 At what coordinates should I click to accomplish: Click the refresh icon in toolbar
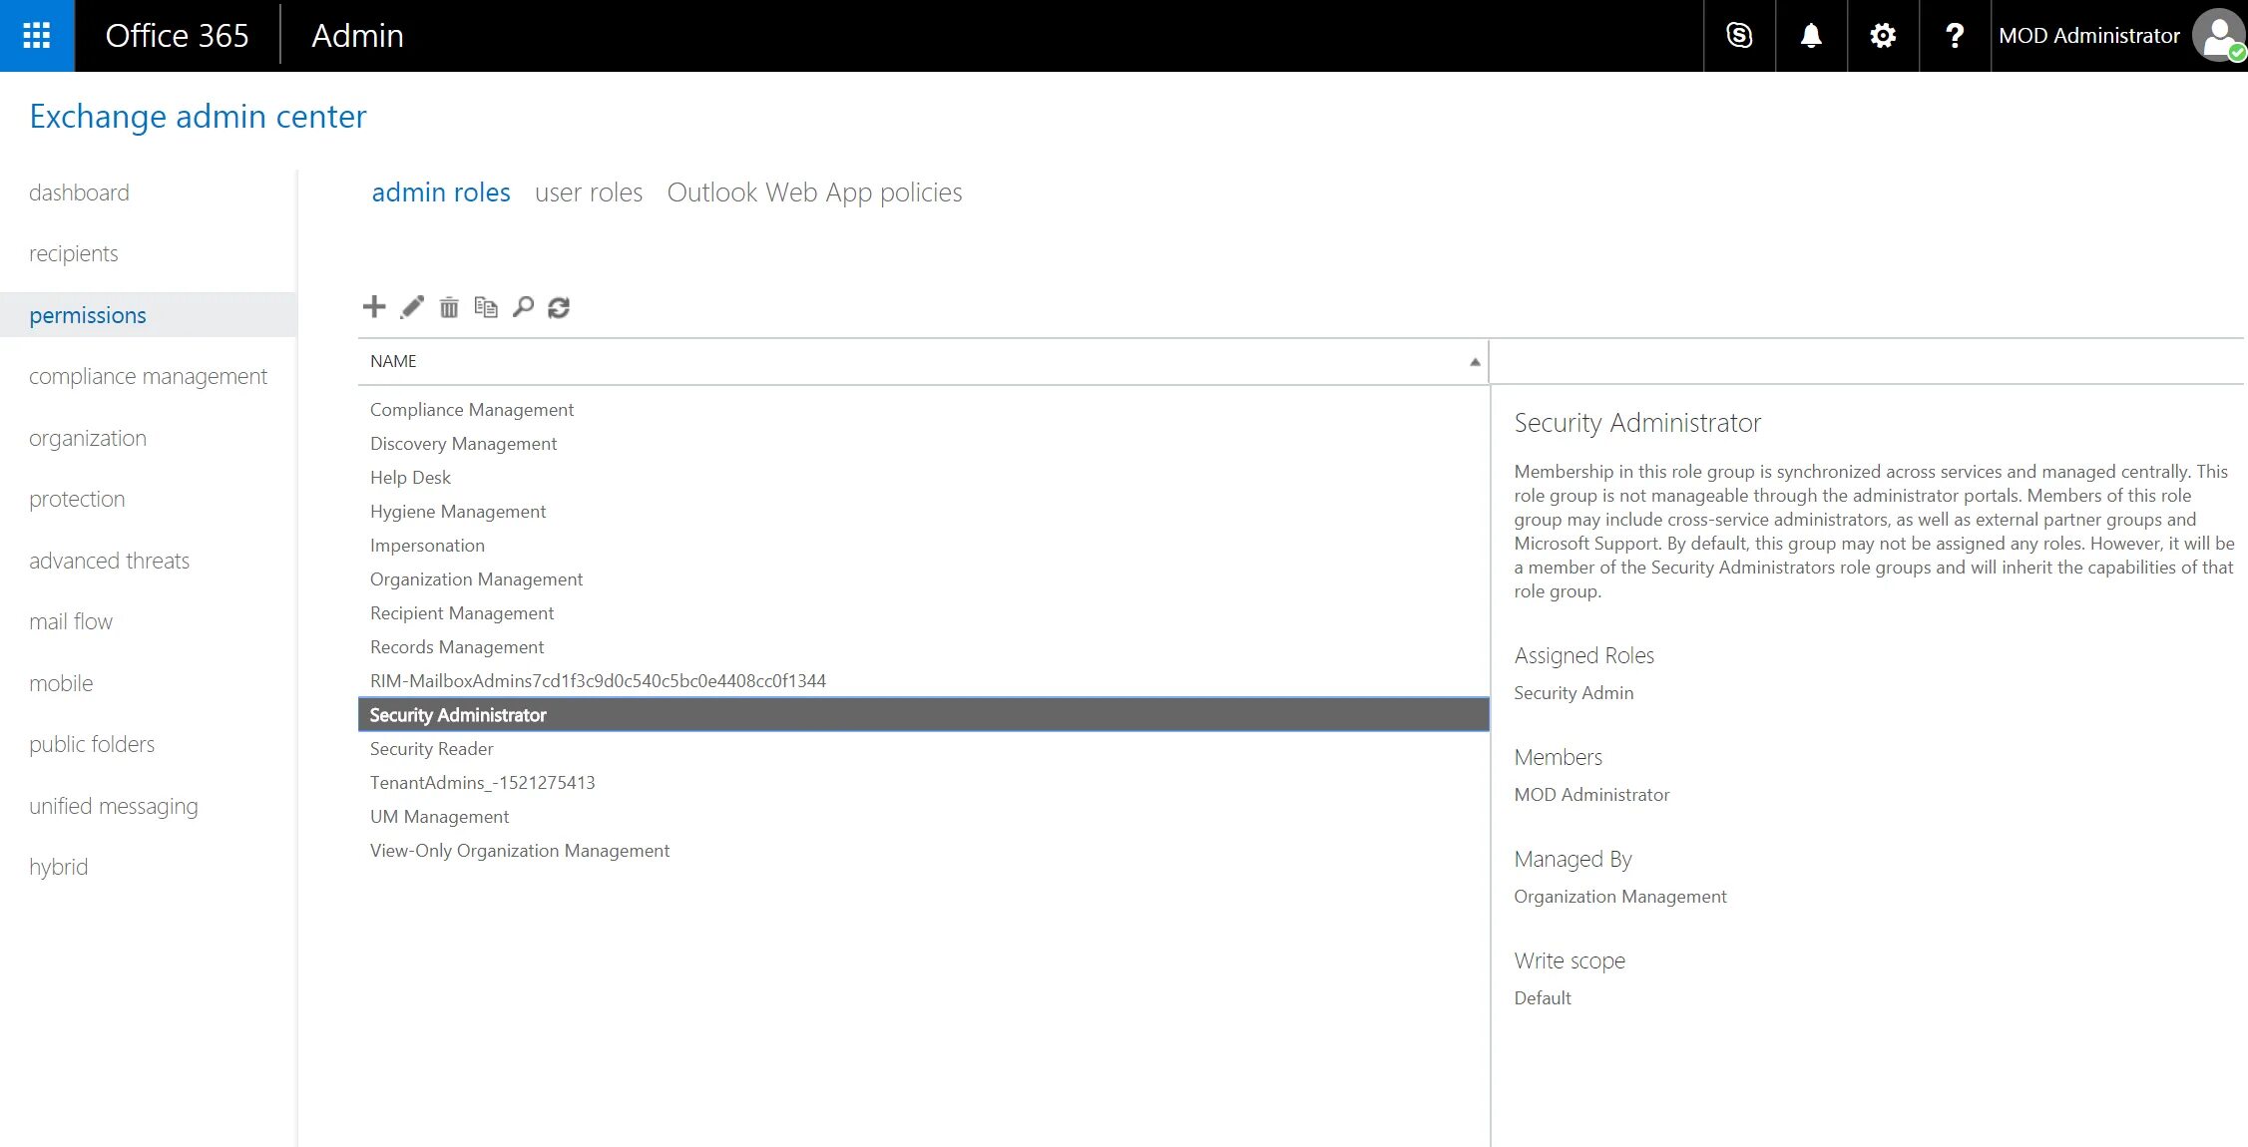[x=559, y=307]
